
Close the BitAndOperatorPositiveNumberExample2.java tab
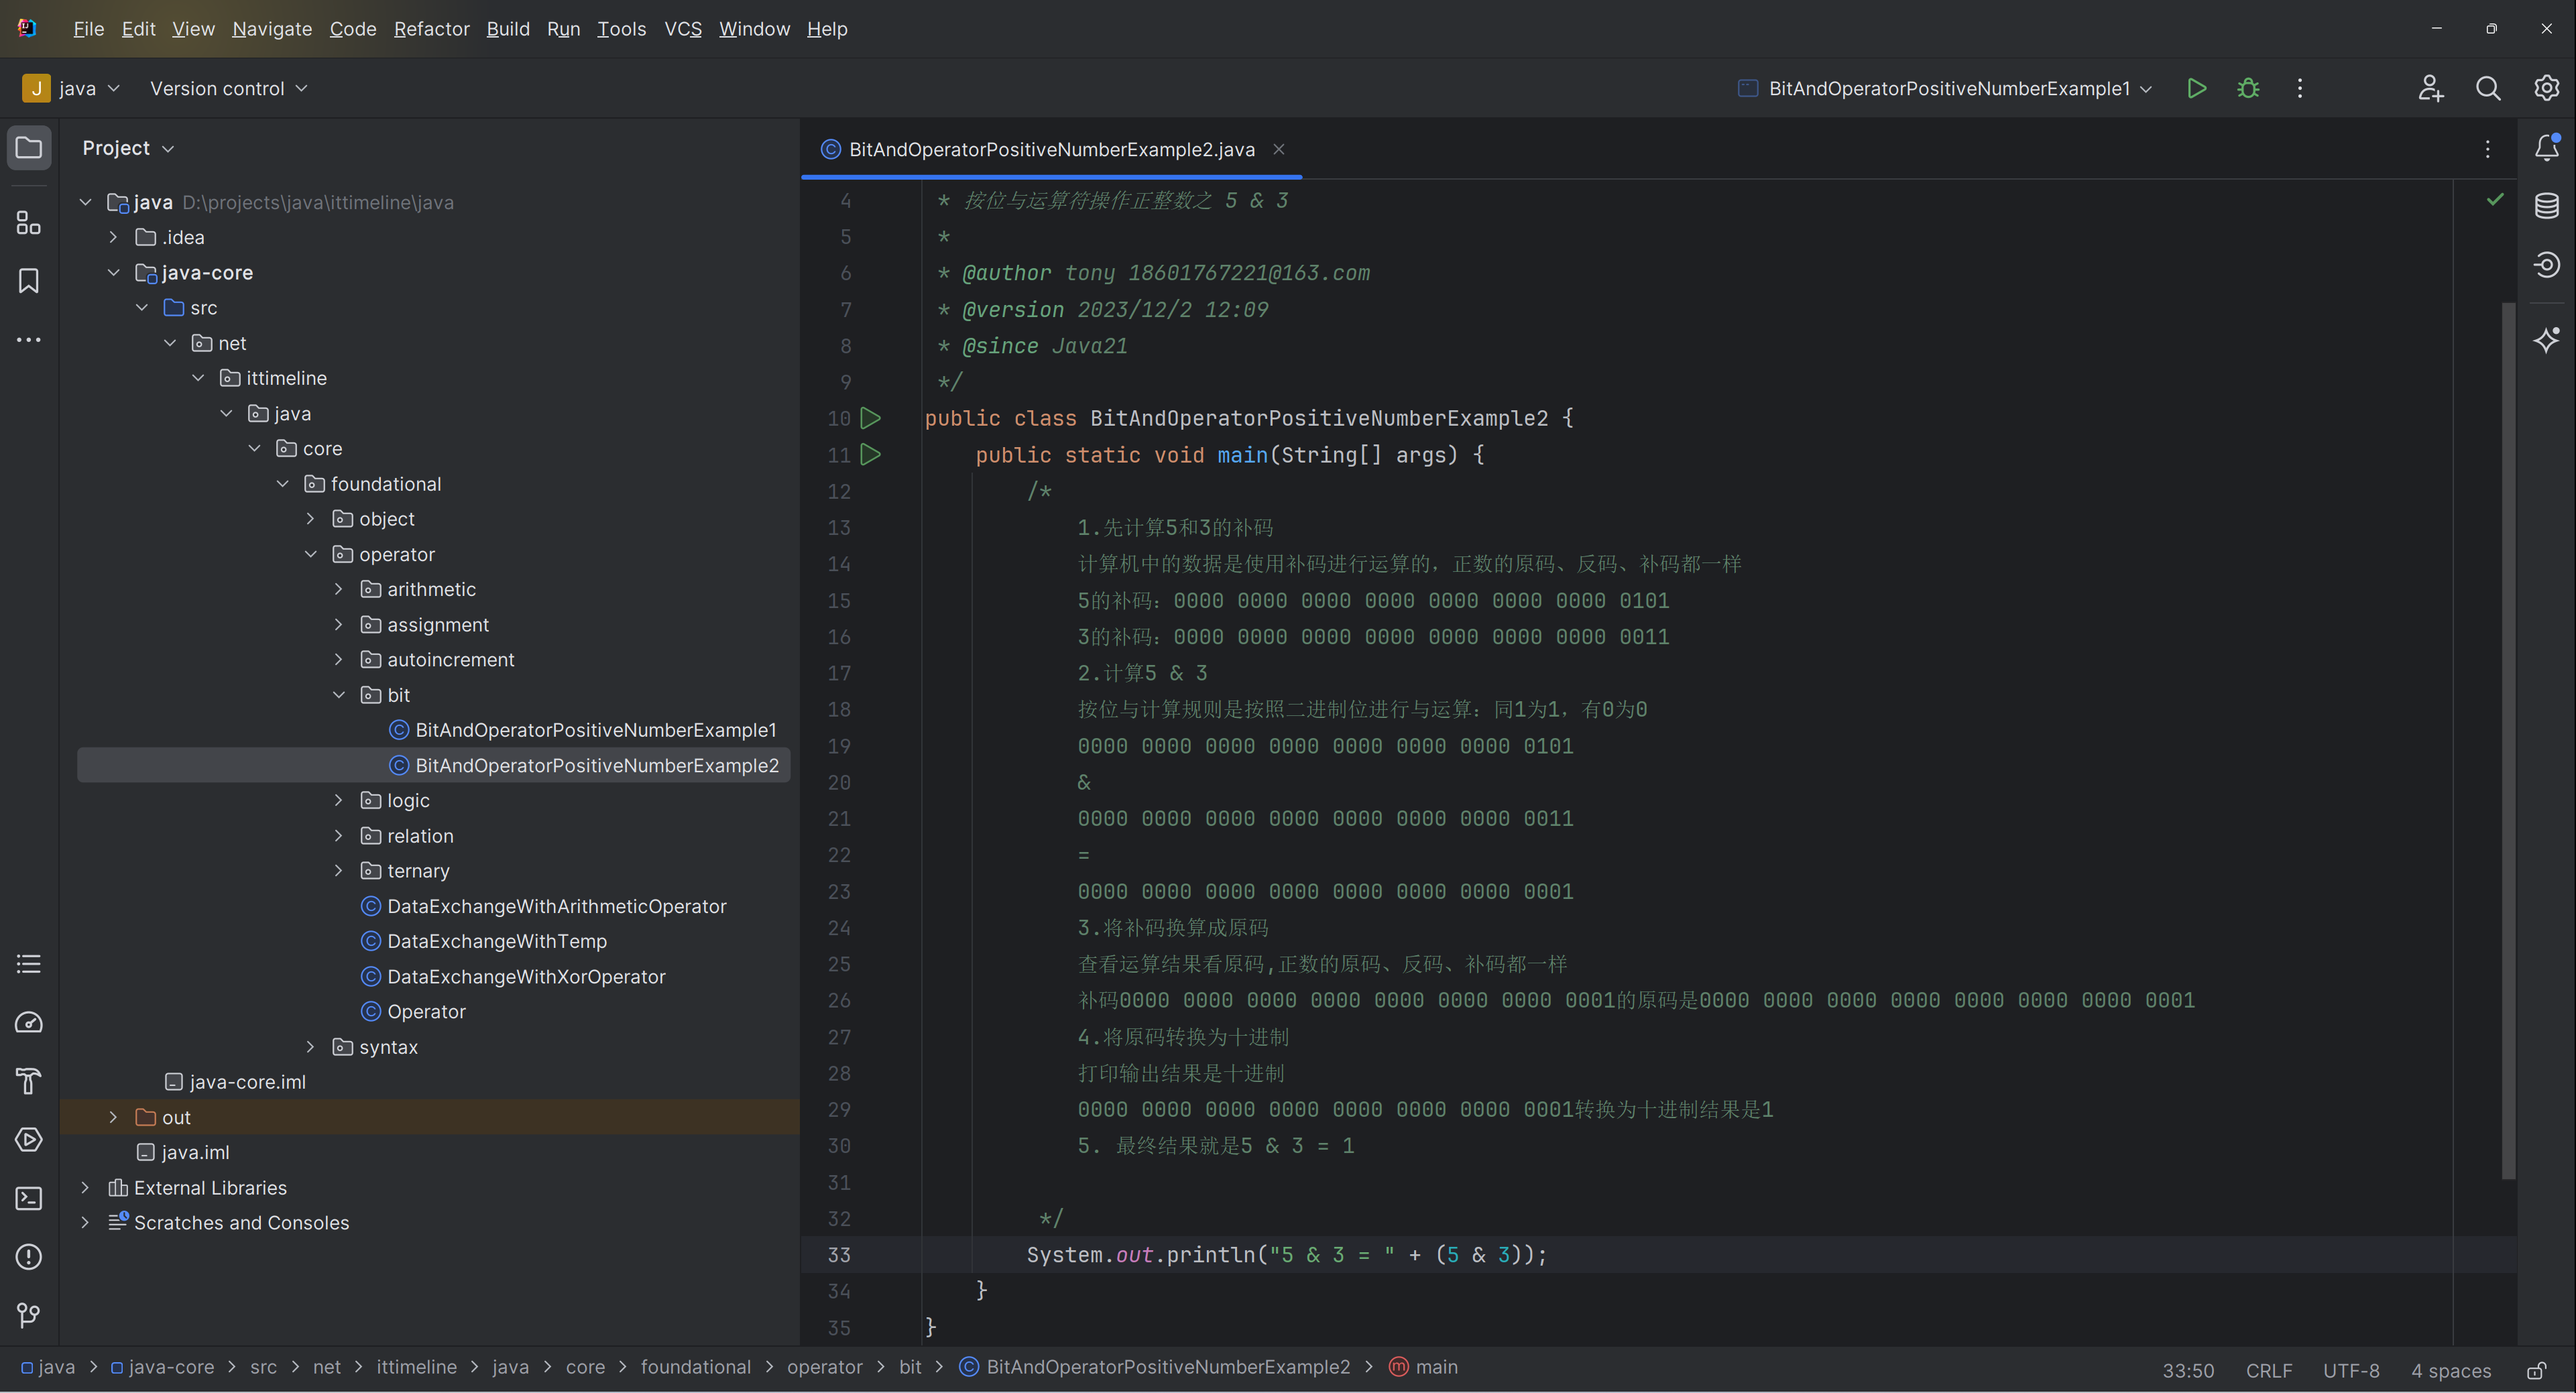[x=1278, y=149]
